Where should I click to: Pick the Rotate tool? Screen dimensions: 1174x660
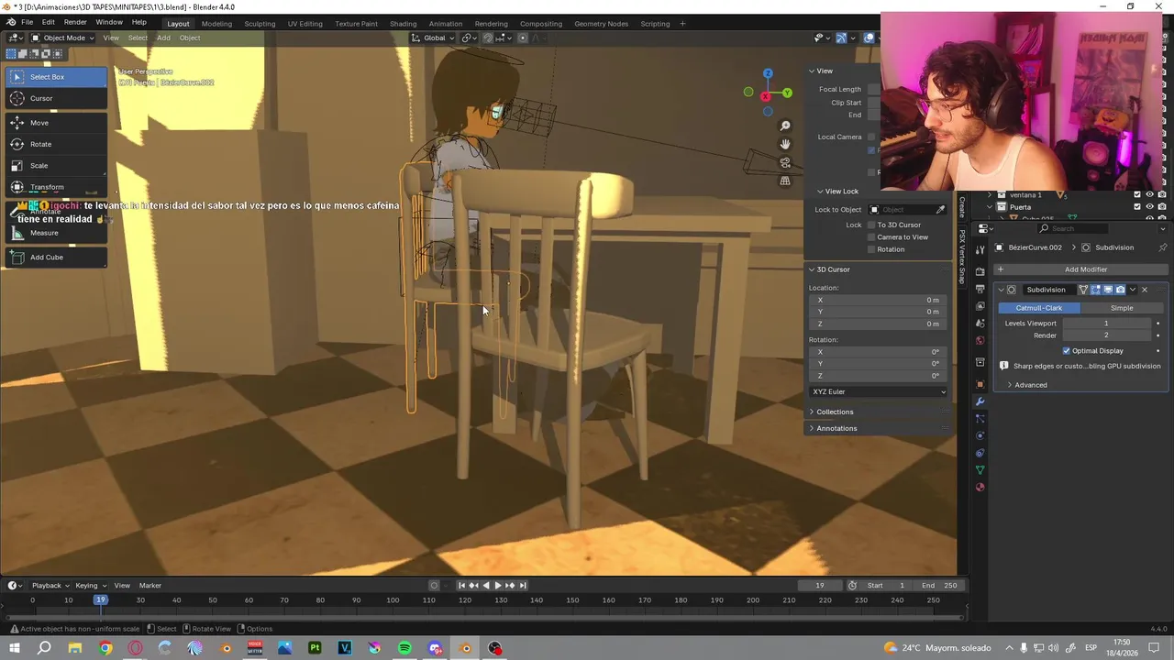[x=56, y=144]
